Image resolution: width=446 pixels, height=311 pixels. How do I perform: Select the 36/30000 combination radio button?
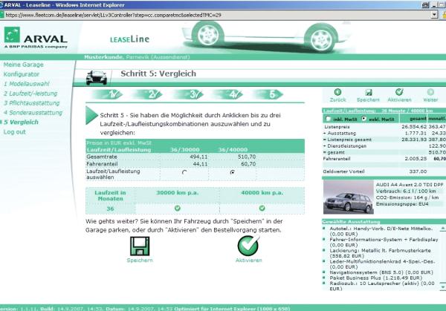pos(183,171)
